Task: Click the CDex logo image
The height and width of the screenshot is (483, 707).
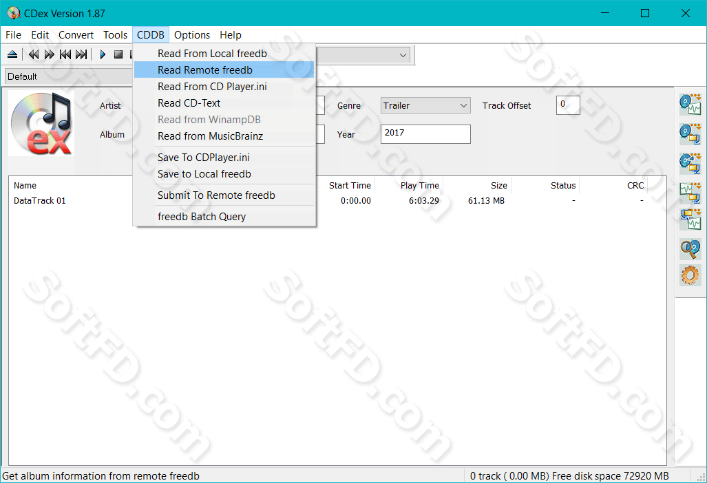Action: 41,123
